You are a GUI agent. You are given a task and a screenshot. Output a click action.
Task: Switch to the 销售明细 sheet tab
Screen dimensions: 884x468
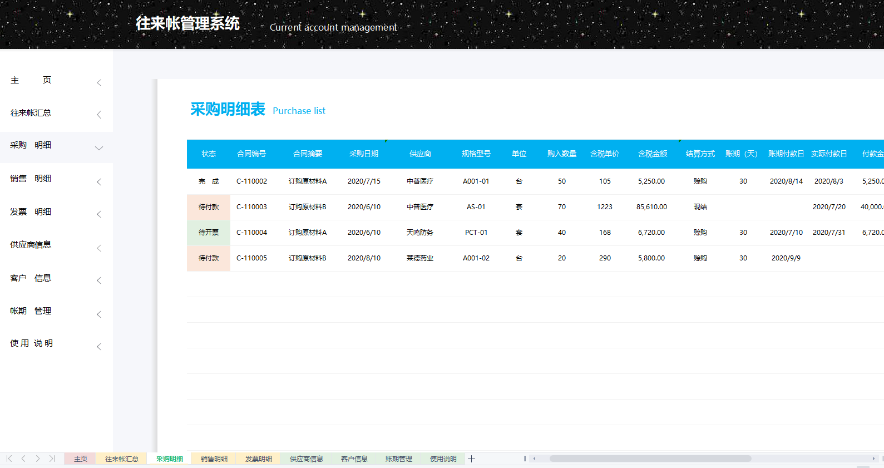point(214,459)
